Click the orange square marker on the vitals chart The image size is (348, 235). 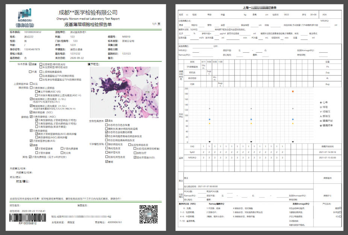(293, 91)
